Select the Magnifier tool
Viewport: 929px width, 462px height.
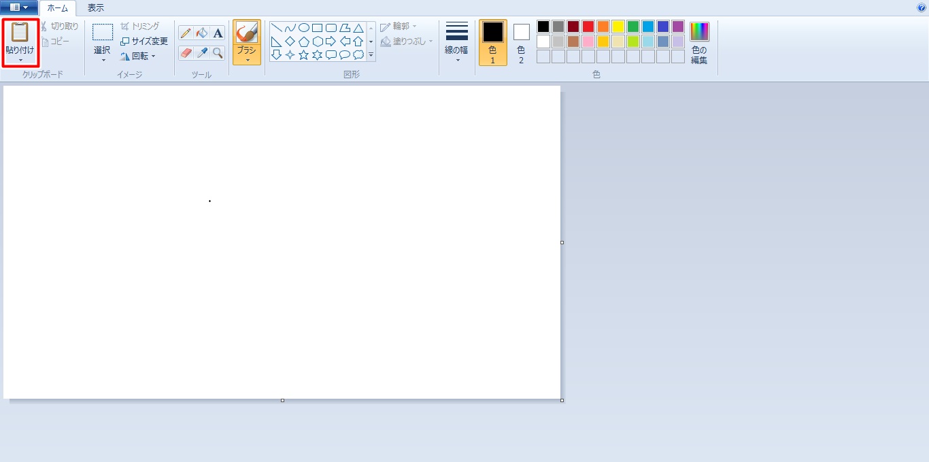click(218, 53)
